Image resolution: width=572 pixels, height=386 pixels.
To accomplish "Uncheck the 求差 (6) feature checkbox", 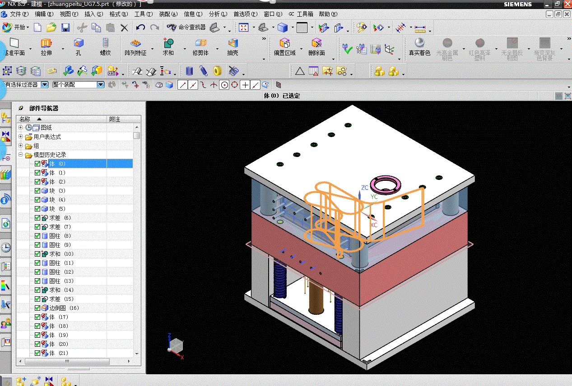I will point(37,218).
